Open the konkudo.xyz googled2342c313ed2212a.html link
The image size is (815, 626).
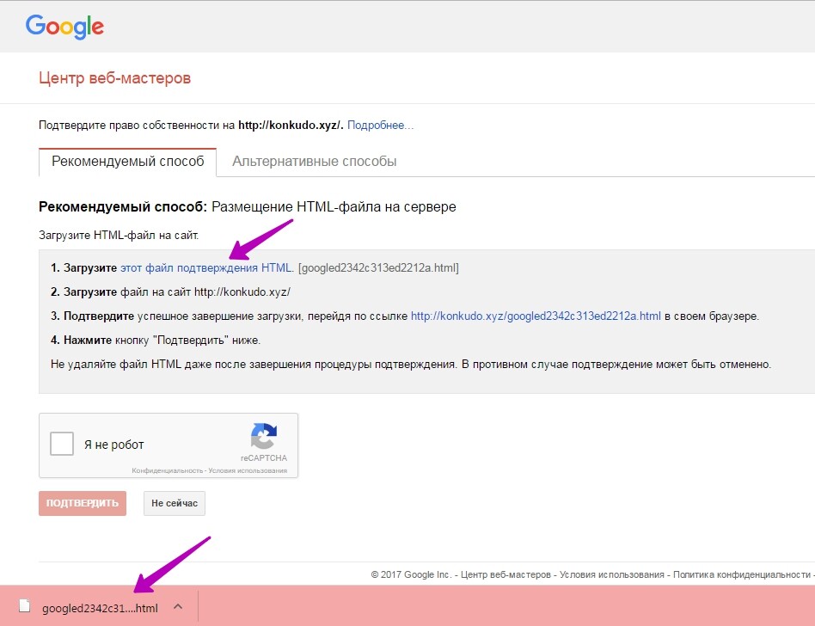(536, 316)
